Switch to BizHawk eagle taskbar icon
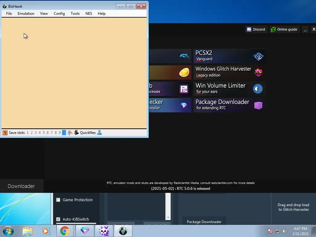This screenshot has height=237, width=316. (x=123, y=231)
